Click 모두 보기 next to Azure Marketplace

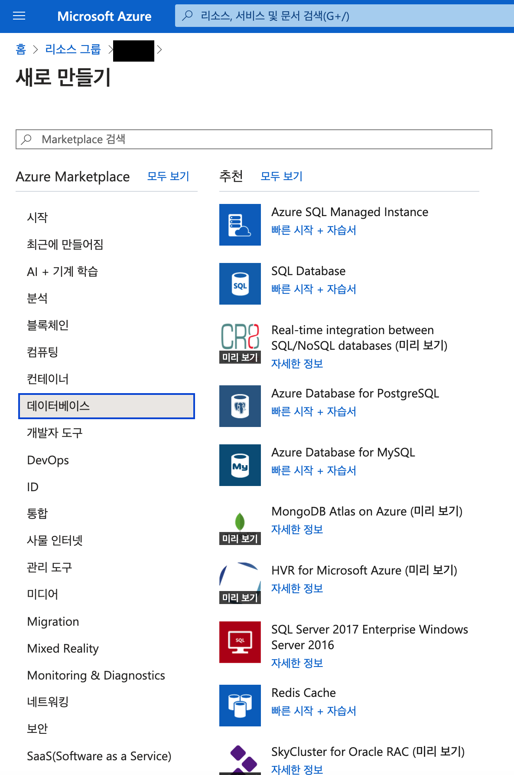coord(168,176)
